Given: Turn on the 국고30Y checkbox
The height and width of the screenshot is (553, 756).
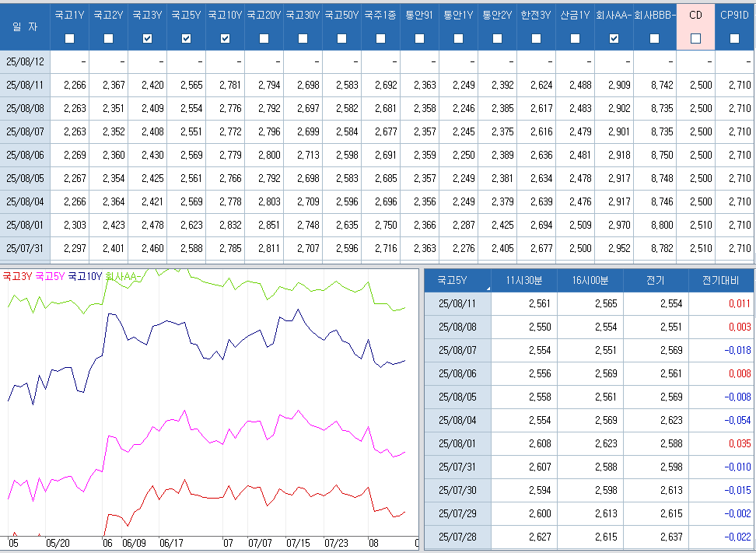Looking at the screenshot, I should coord(303,39).
